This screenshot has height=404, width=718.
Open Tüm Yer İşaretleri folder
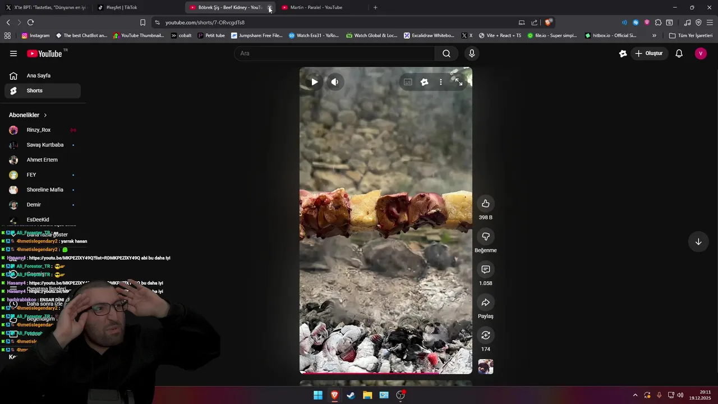tap(691, 35)
